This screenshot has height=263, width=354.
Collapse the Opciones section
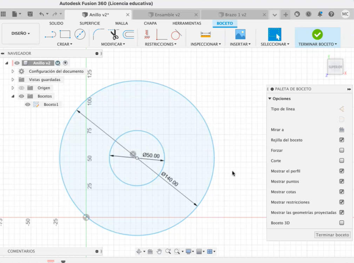[x=269, y=99]
